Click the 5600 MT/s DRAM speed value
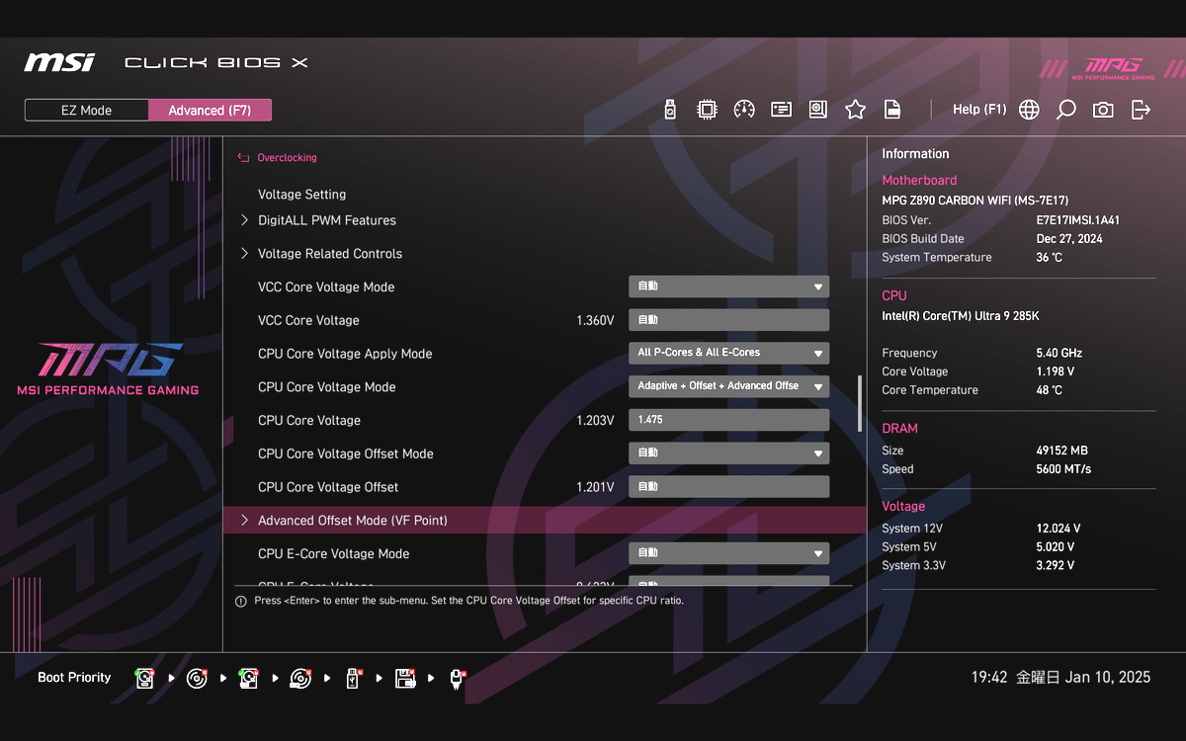The height and width of the screenshot is (741, 1186). [1063, 469]
